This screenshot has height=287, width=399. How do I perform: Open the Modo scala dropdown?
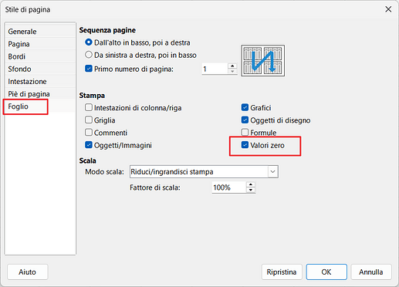204,172
